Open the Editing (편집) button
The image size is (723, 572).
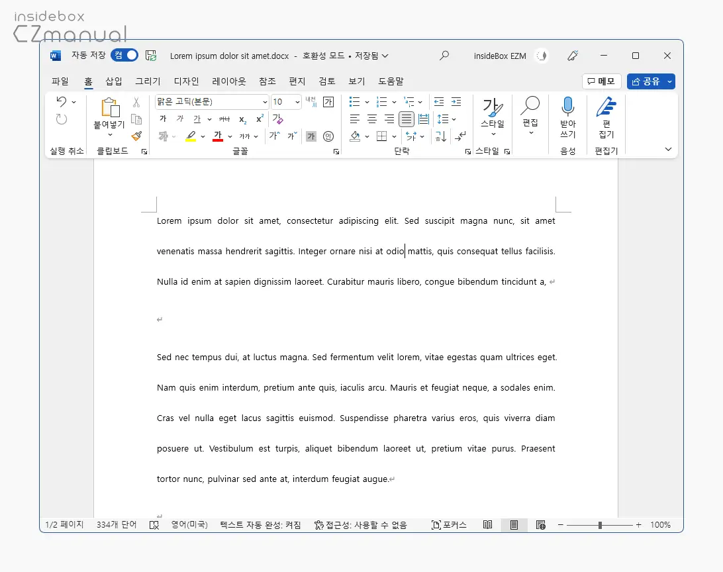click(530, 116)
